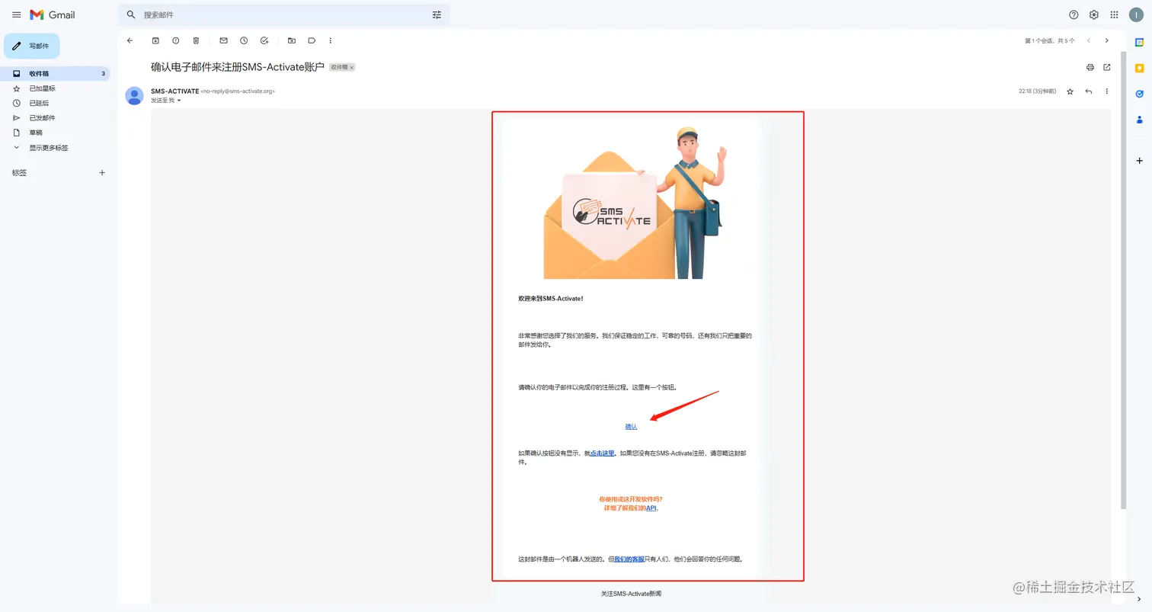Hide the side panel with the bottom chevron
Image resolution: width=1152 pixels, height=612 pixels.
(x=1139, y=599)
